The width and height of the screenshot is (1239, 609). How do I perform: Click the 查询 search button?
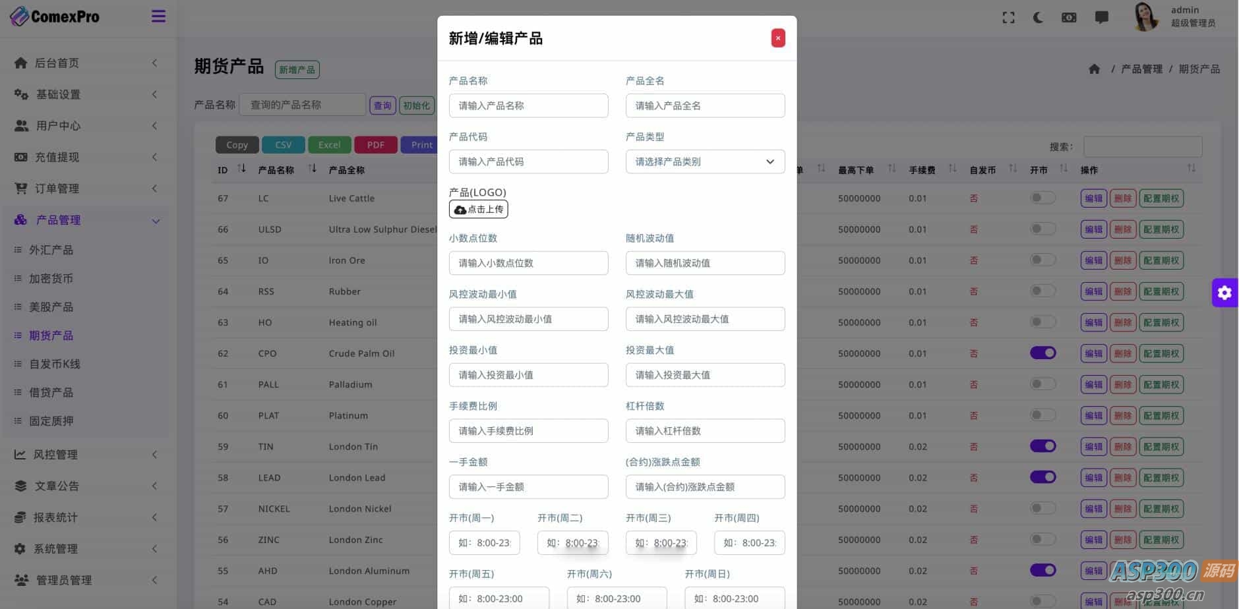coord(382,105)
